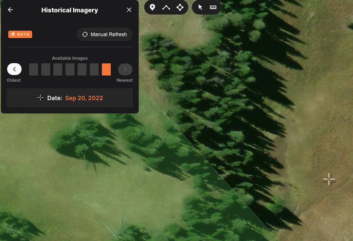Screen dimensions: 353x241
Task: Select the line drawing tool
Action: pos(166,7)
